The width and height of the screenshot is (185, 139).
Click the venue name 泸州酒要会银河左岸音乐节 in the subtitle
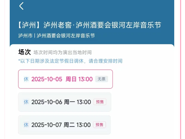click(66, 36)
